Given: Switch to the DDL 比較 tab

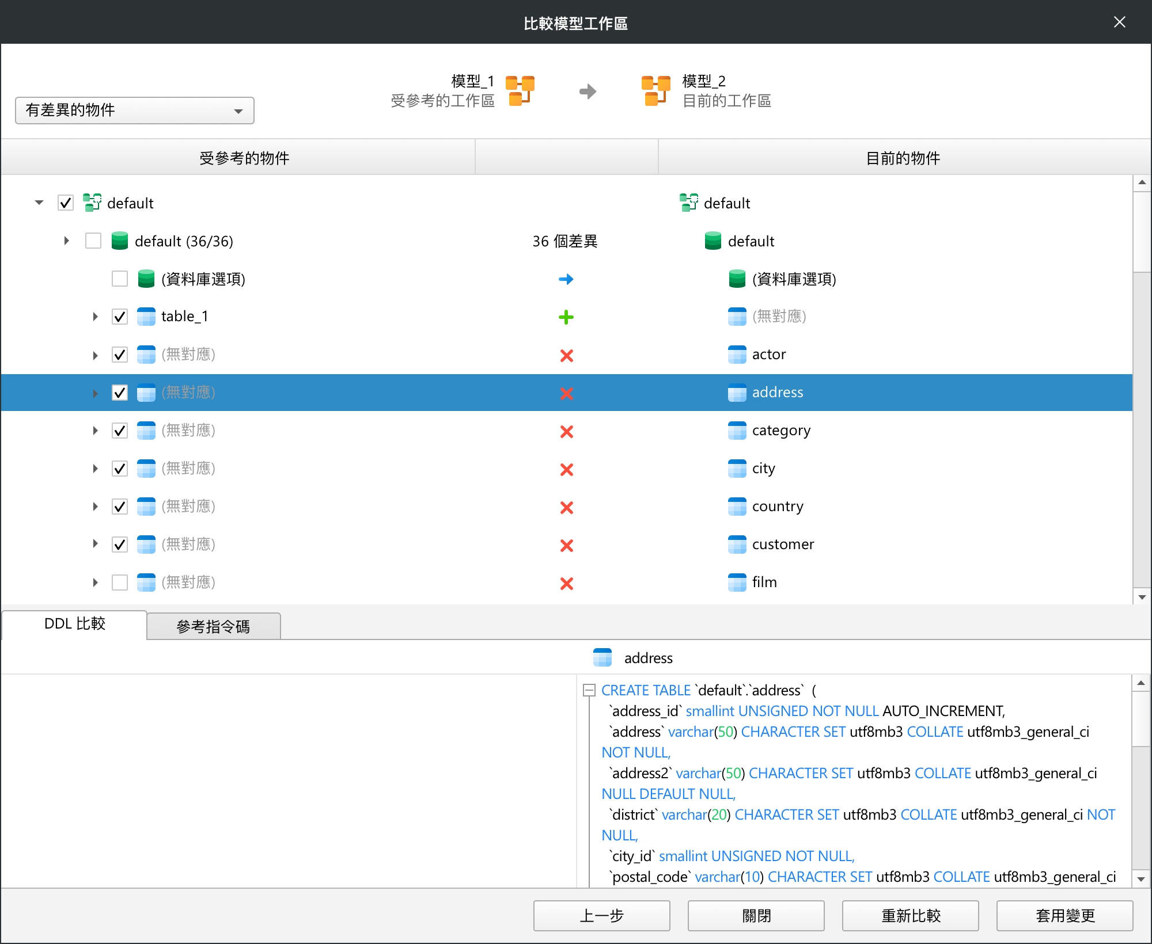Looking at the screenshot, I should pyautogui.click(x=75, y=625).
